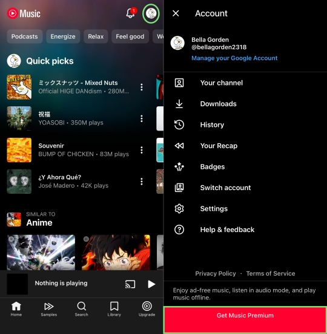This screenshot has width=327, height=334.
Task: Tap the Cast icon in mini player
Action: tap(130, 284)
